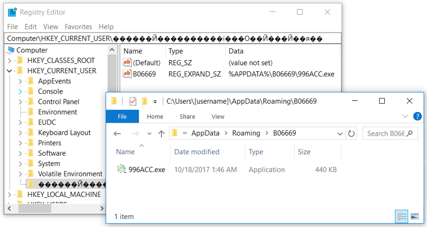
Task: Click the Registry Editor address bar path
Action: pos(173,38)
